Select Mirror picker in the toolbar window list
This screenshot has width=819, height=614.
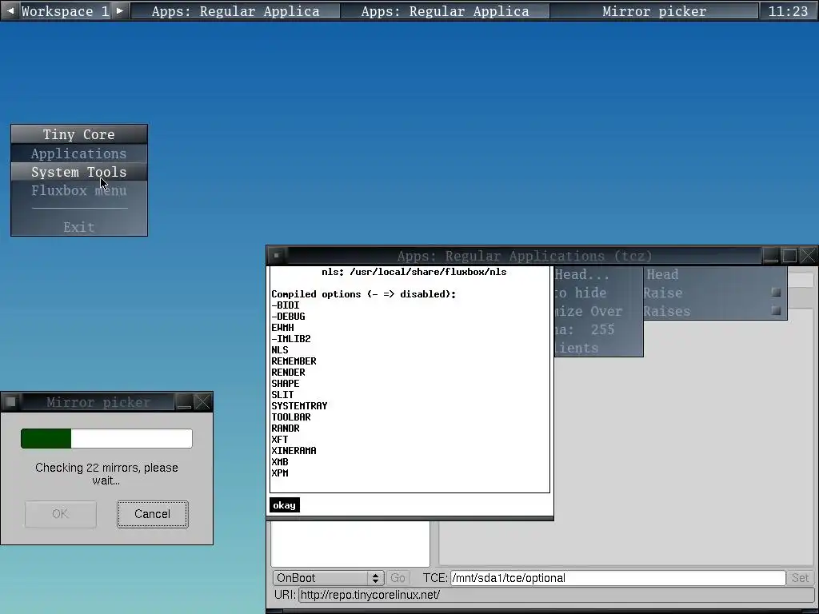click(x=654, y=11)
